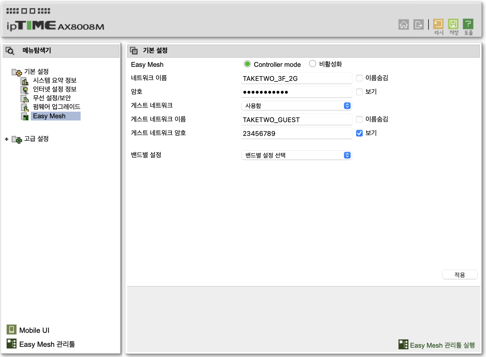Click the 고급 설정 tree label
This screenshot has height=357, width=486.
click(36, 139)
